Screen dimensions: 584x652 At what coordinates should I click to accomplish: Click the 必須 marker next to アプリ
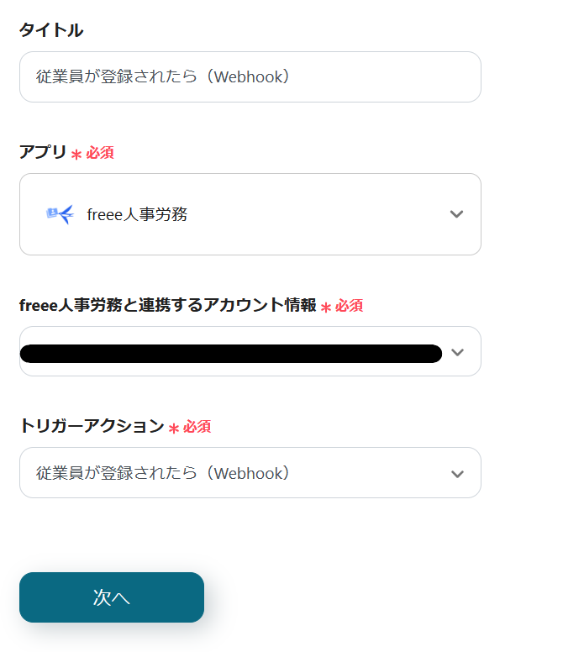99,153
